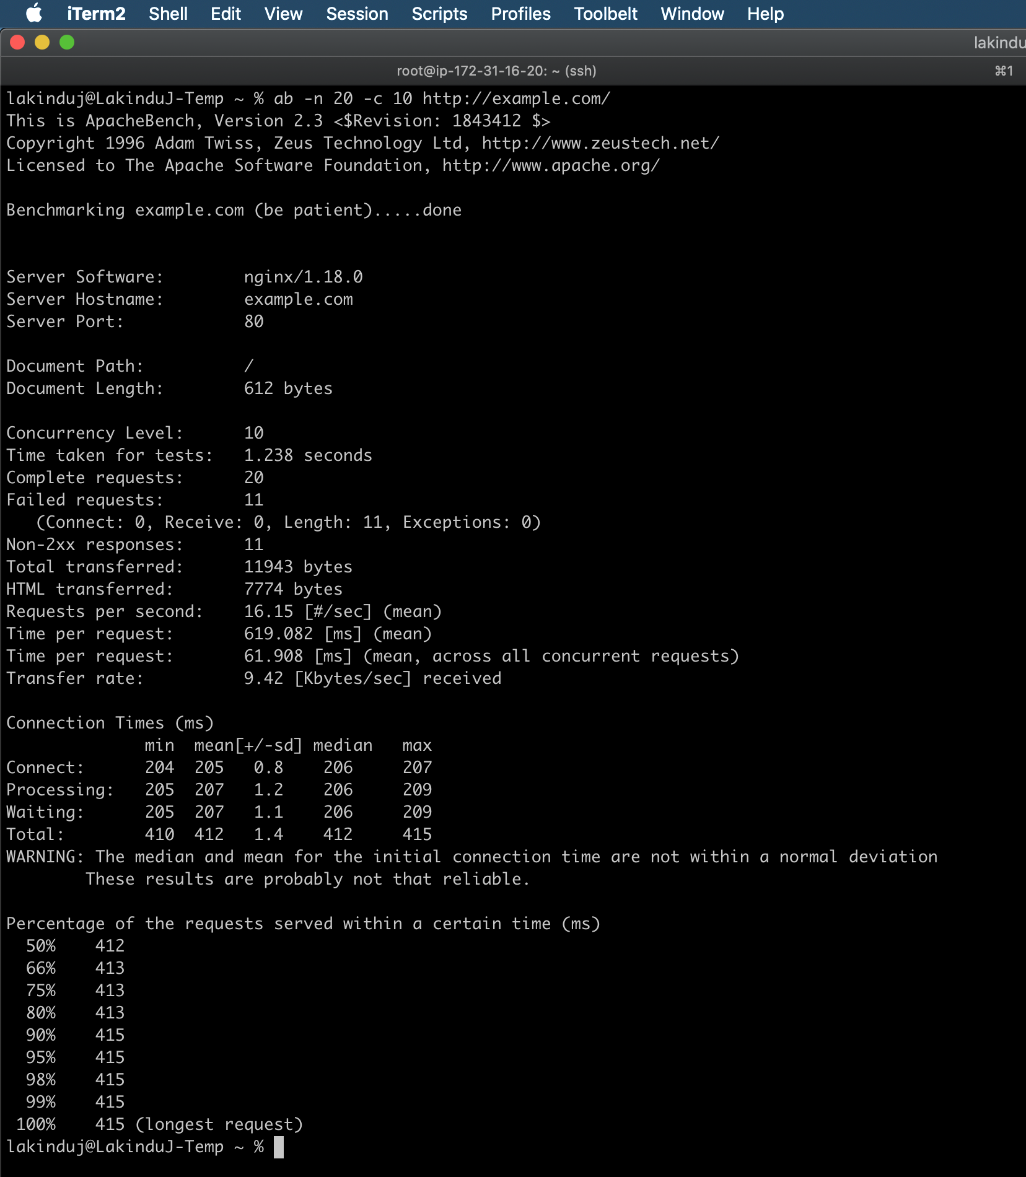Close the iTerm2 window with red button

click(17, 42)
